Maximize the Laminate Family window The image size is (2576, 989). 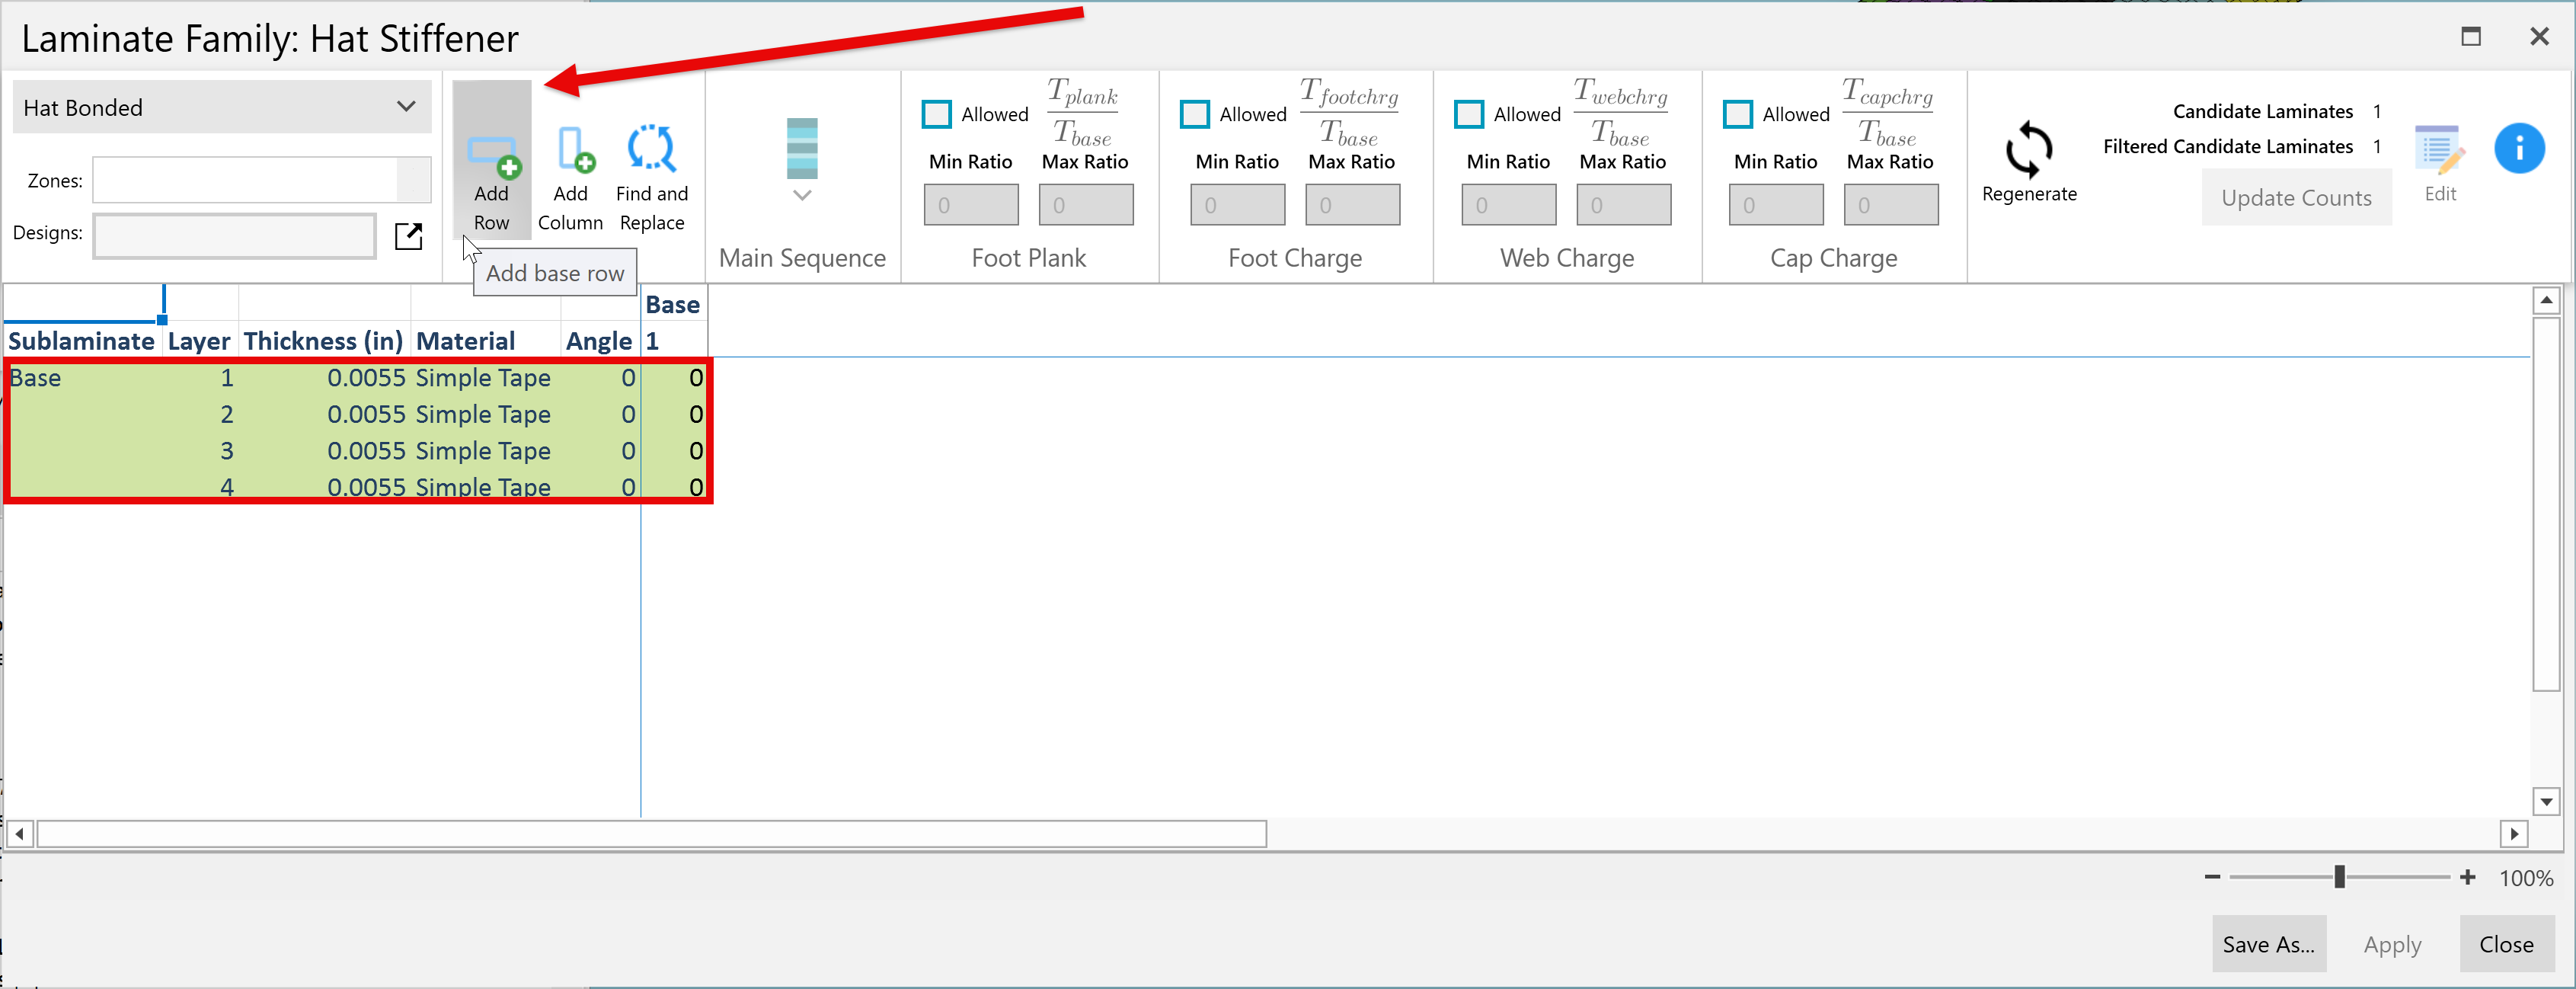[2471, 37]
